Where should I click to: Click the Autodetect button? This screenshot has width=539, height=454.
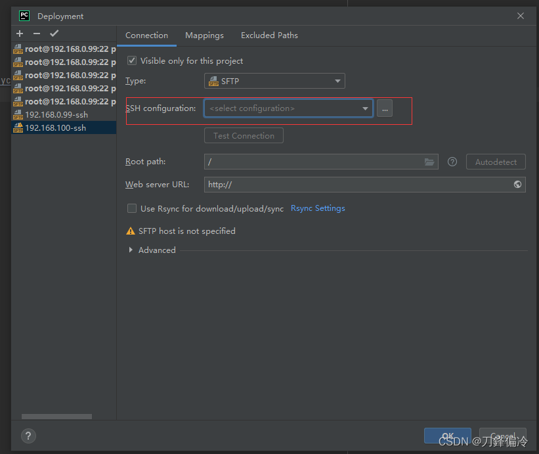(496, 162)
